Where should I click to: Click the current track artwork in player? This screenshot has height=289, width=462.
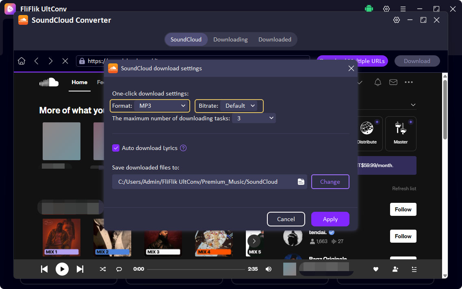(290, 269)
